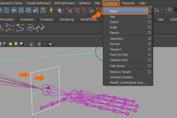Click the cube icon in viewport toolbar

click(39, 44)
